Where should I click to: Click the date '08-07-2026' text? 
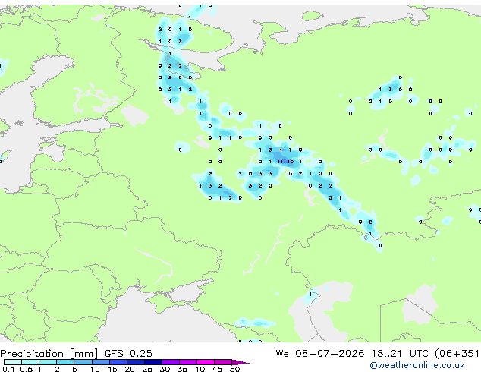point(330,354)
